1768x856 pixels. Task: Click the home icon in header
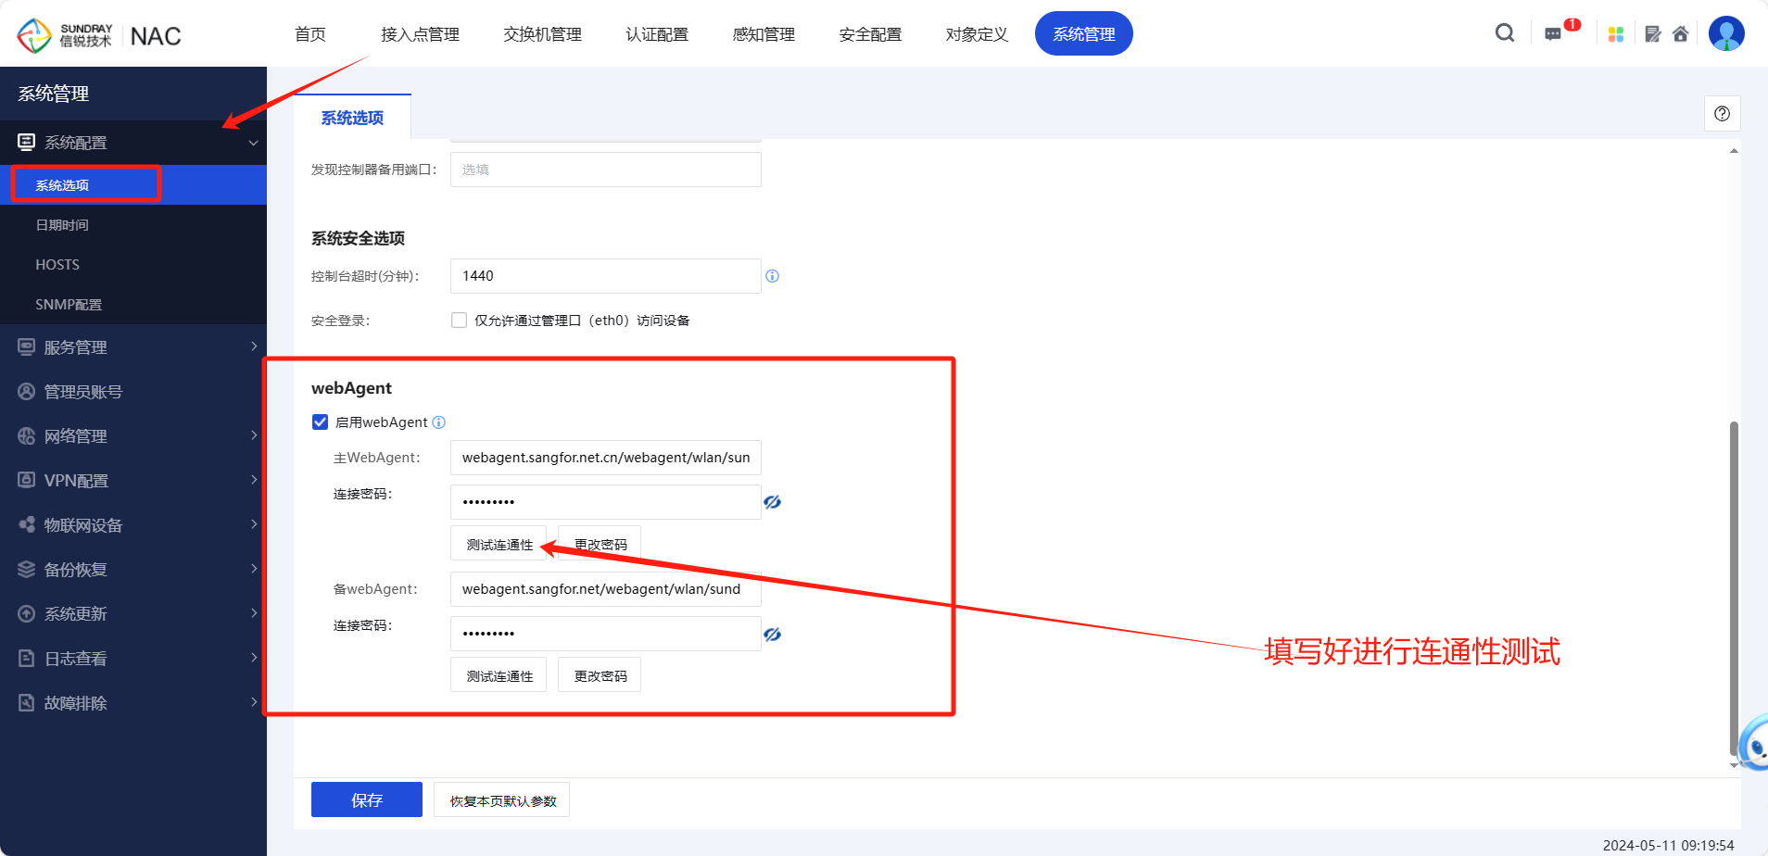[1681, 34]
